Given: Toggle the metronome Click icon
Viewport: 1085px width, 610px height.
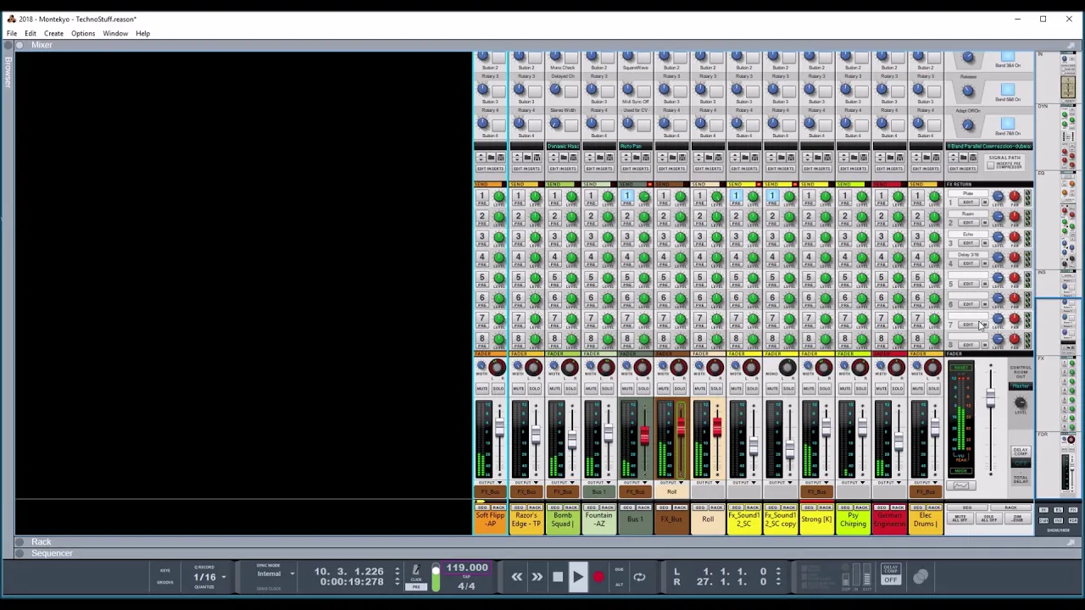Looking at the screenshot, I should pos(416,571).
